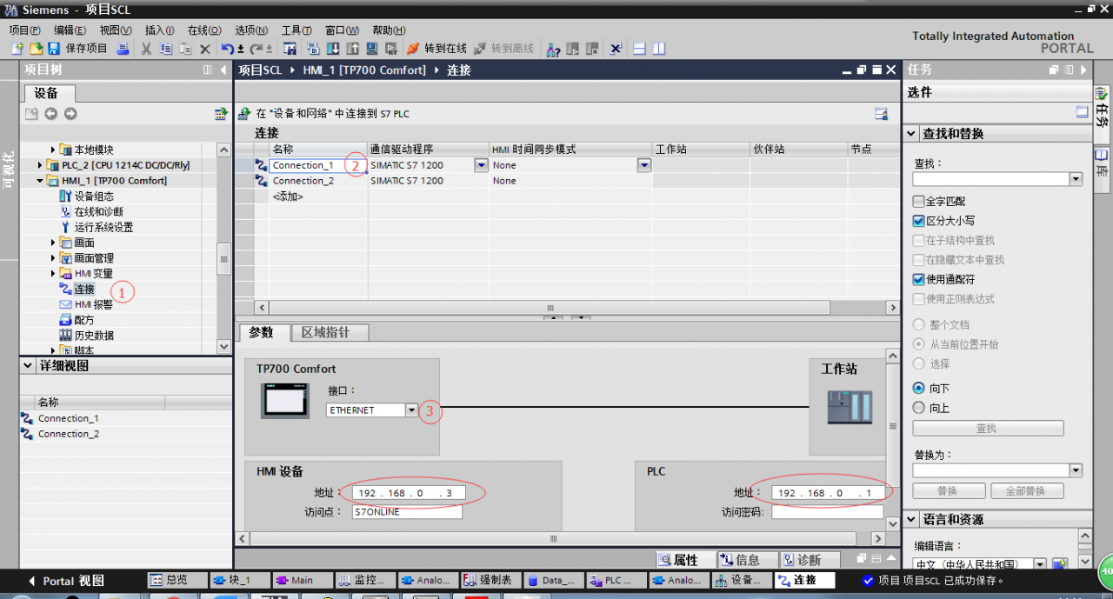This screenshot has height=599, width=1113.
Task: Click the delete X icon in toolbar
Action: click(205, 49)
